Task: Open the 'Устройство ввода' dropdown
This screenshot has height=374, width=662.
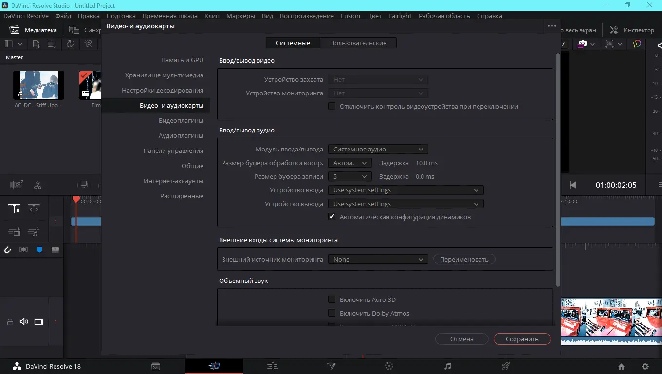Action: [x=405, y=190]
